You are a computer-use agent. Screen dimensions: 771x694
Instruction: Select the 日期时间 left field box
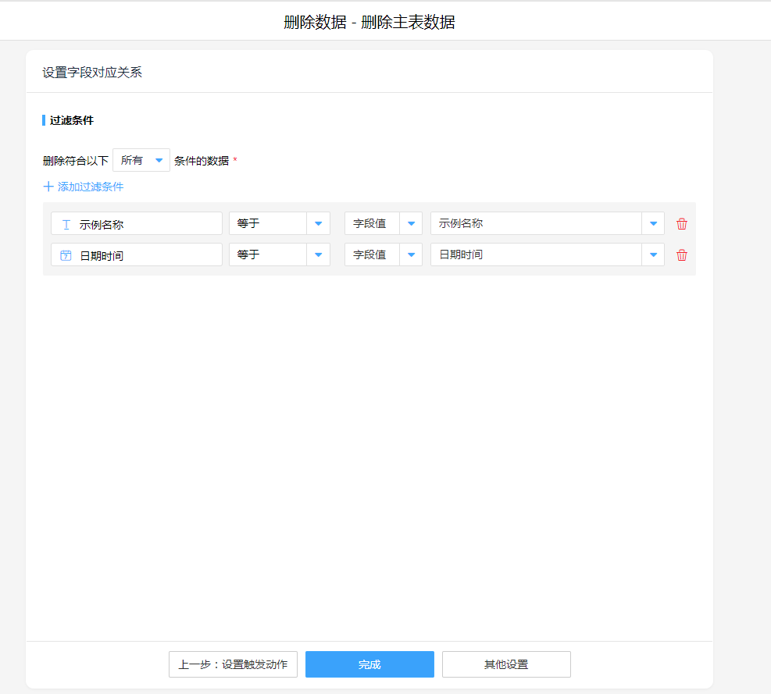coord(137,254)
